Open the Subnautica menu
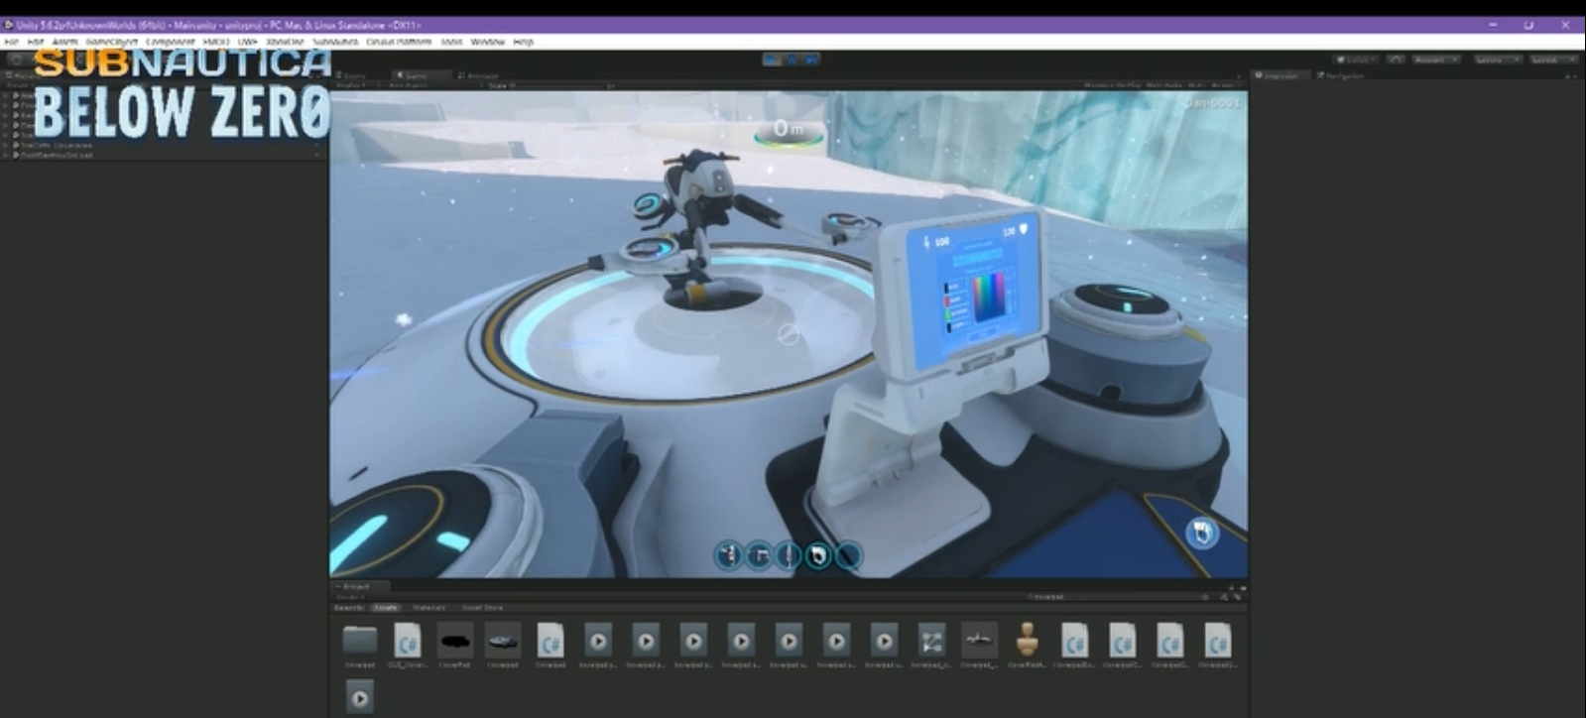 tap(335, 42)
